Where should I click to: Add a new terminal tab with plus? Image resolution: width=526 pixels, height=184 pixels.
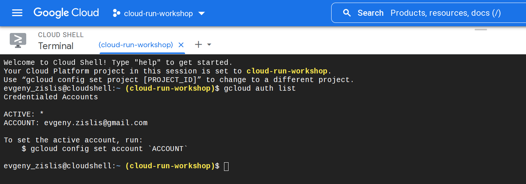coord(199,45)
